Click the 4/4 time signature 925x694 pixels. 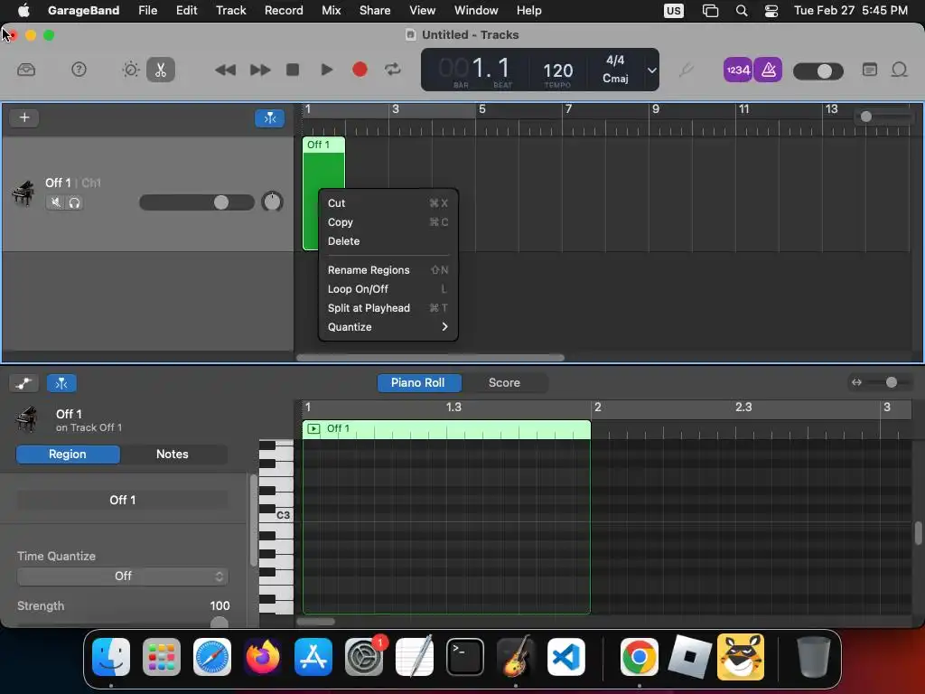[615, 61]
